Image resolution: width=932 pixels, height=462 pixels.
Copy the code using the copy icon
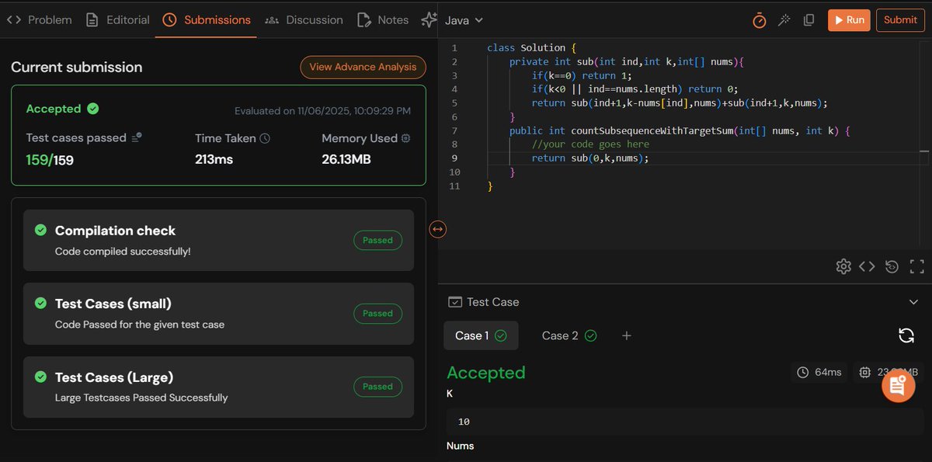click(x=809, y=20)
